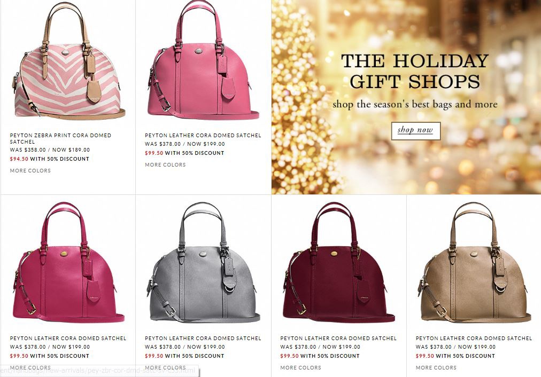The image size is (541, 377).
Task: Open the light pink satchel's product title link
Action: click(x=203, y=136)
